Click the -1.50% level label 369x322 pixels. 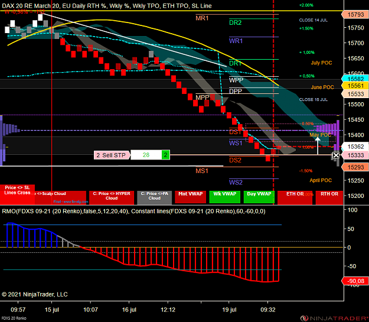click(x=306, y=171)
